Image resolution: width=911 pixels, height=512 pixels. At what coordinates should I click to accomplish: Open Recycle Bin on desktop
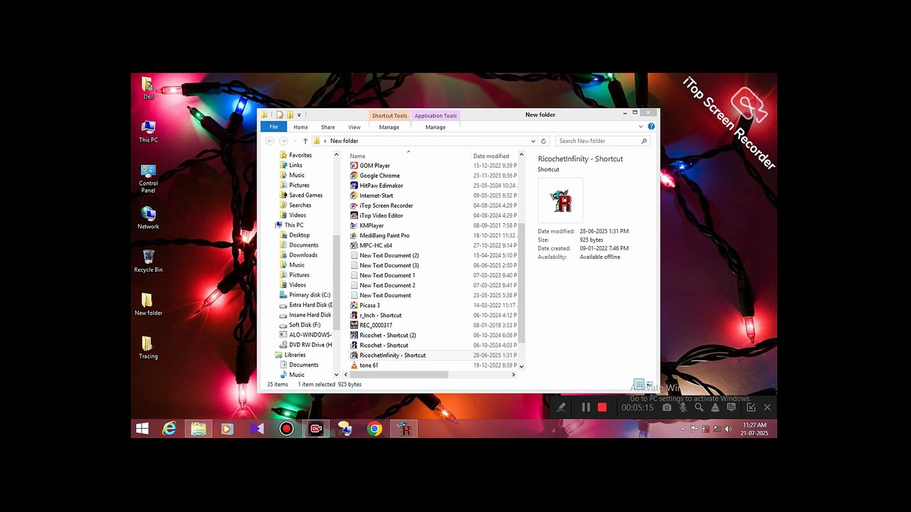[148, 262]
